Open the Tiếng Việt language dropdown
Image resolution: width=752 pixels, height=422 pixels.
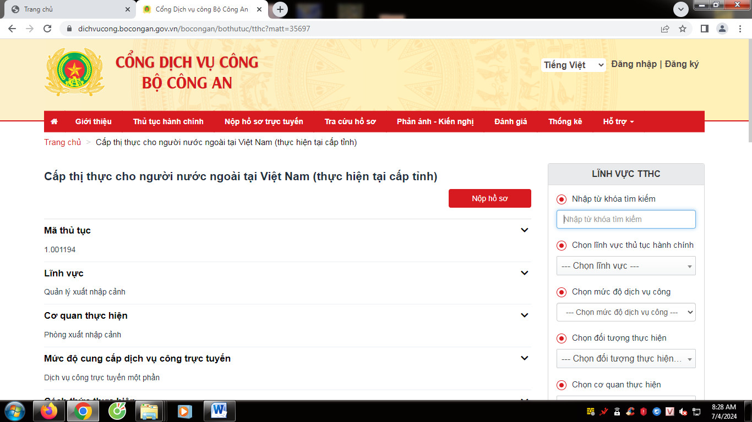[x=573, y=65]
